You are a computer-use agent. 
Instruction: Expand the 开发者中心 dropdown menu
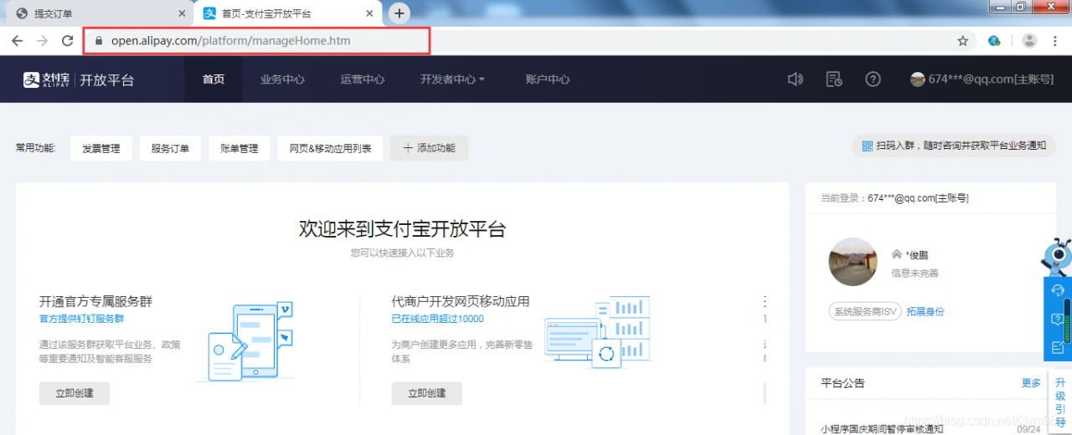[x=452, y=79]
